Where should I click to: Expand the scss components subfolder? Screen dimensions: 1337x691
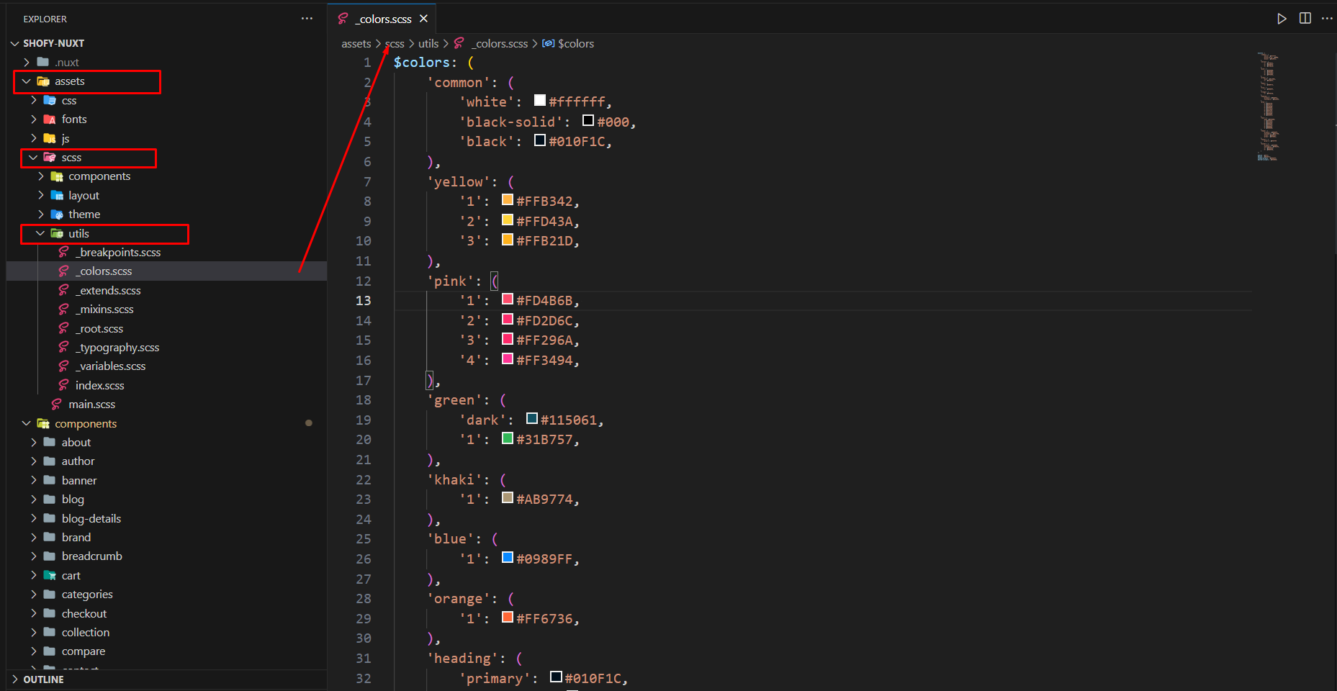tap(40, 176)
